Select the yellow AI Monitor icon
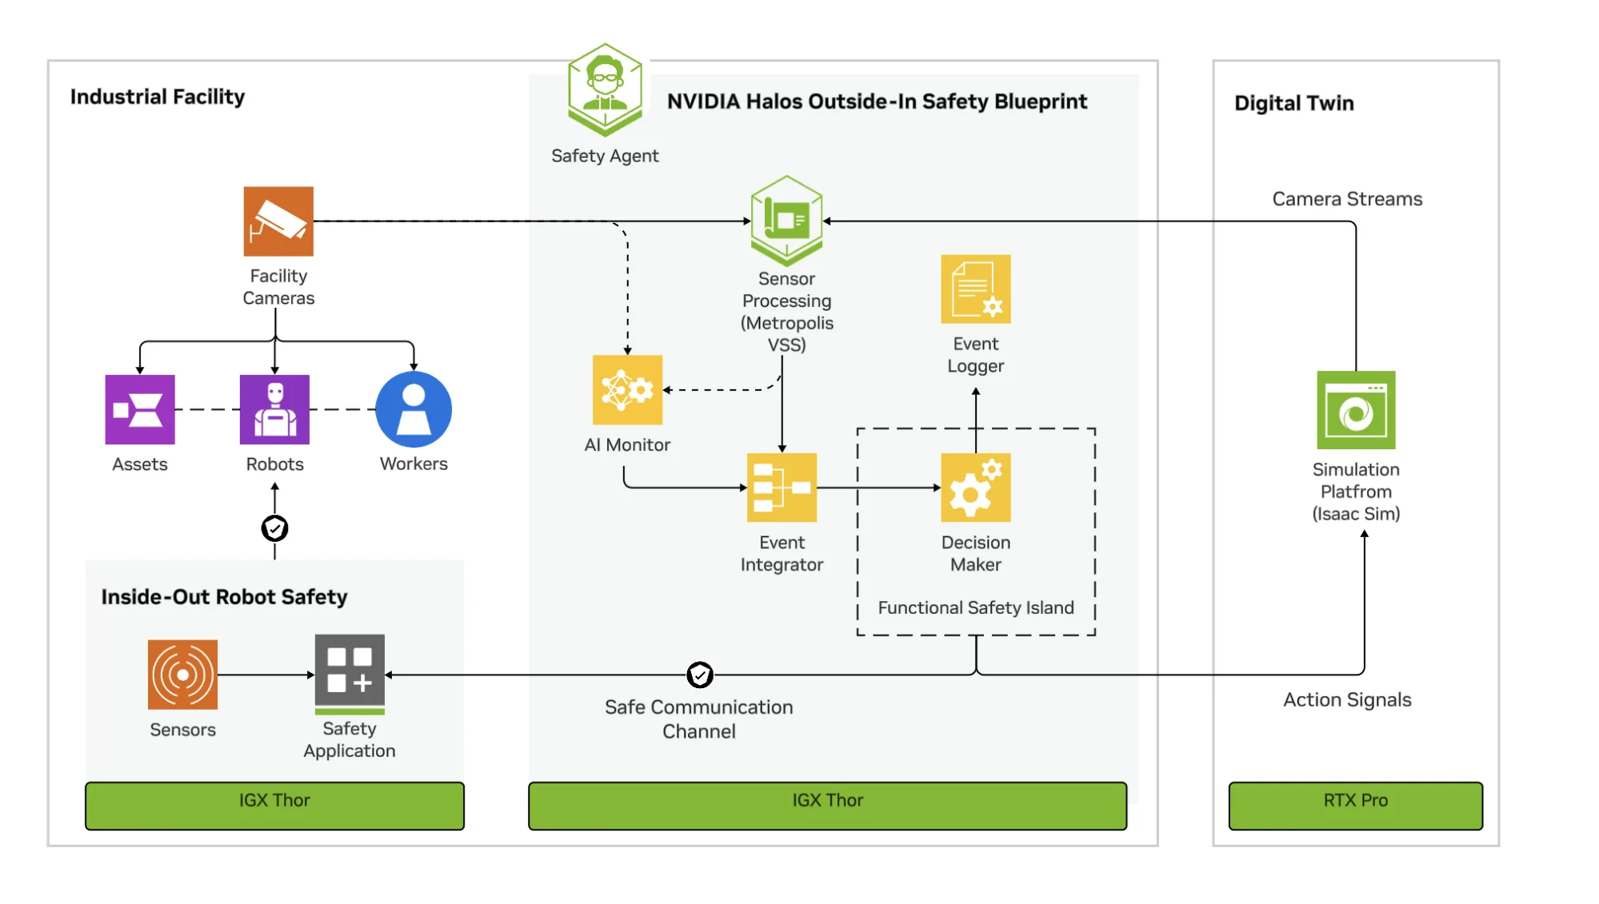The width and height of the screenshot is (1599, 904). click(x=627, y=389)
